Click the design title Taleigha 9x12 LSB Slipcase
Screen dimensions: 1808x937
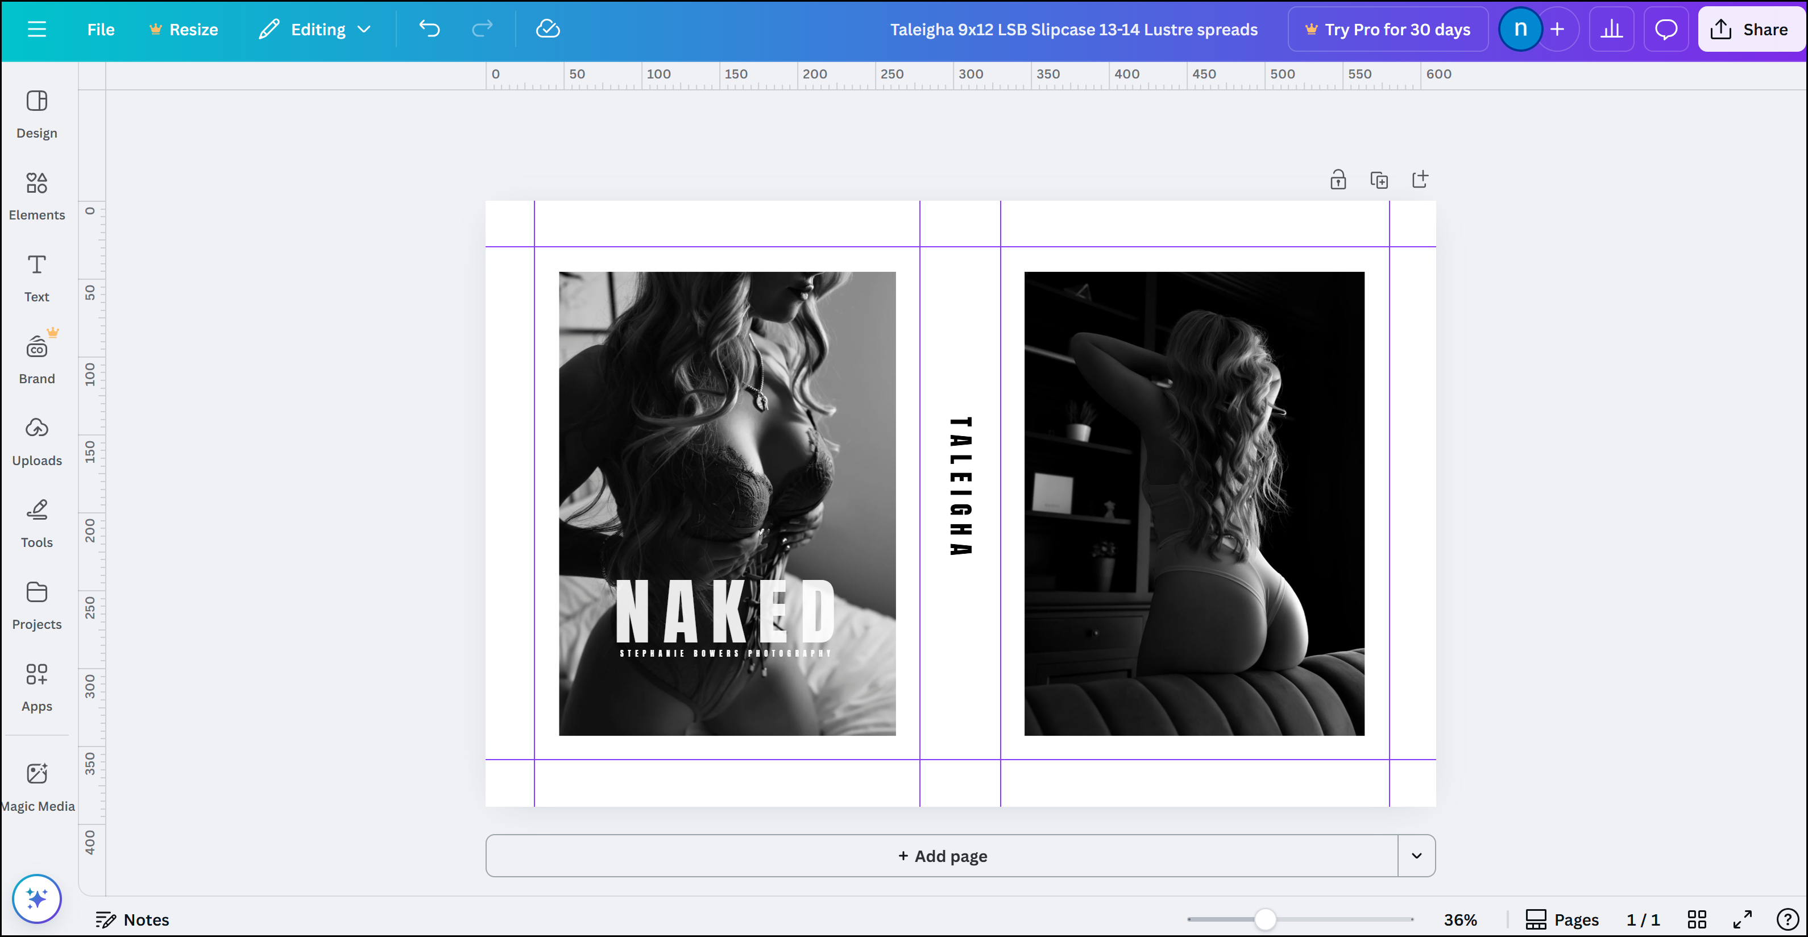(1073, 30)
